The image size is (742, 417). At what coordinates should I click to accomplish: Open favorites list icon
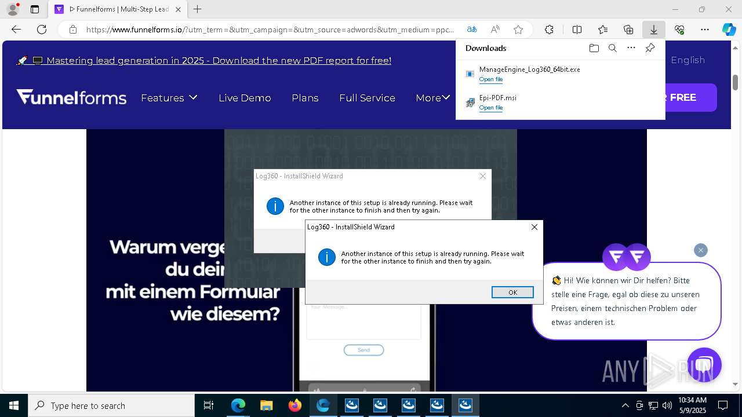(603, 30)
